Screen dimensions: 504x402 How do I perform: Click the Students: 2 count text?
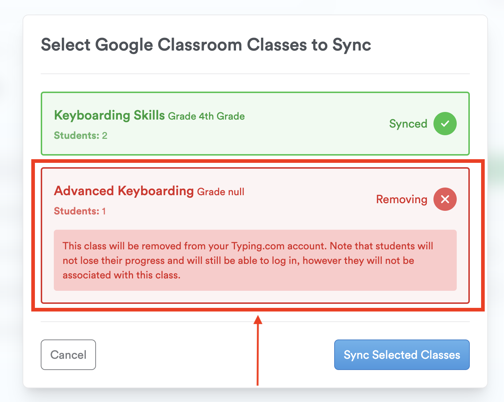point(81,136)
